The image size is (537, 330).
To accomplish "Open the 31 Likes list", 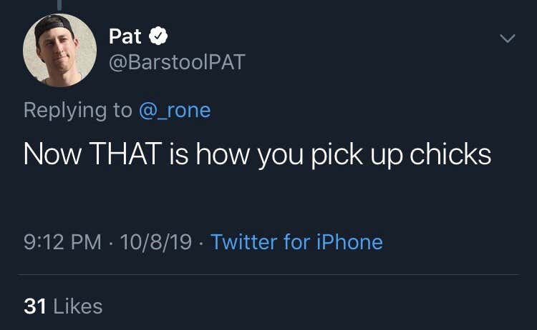I will pyautogui.click(x=63, y=306).
